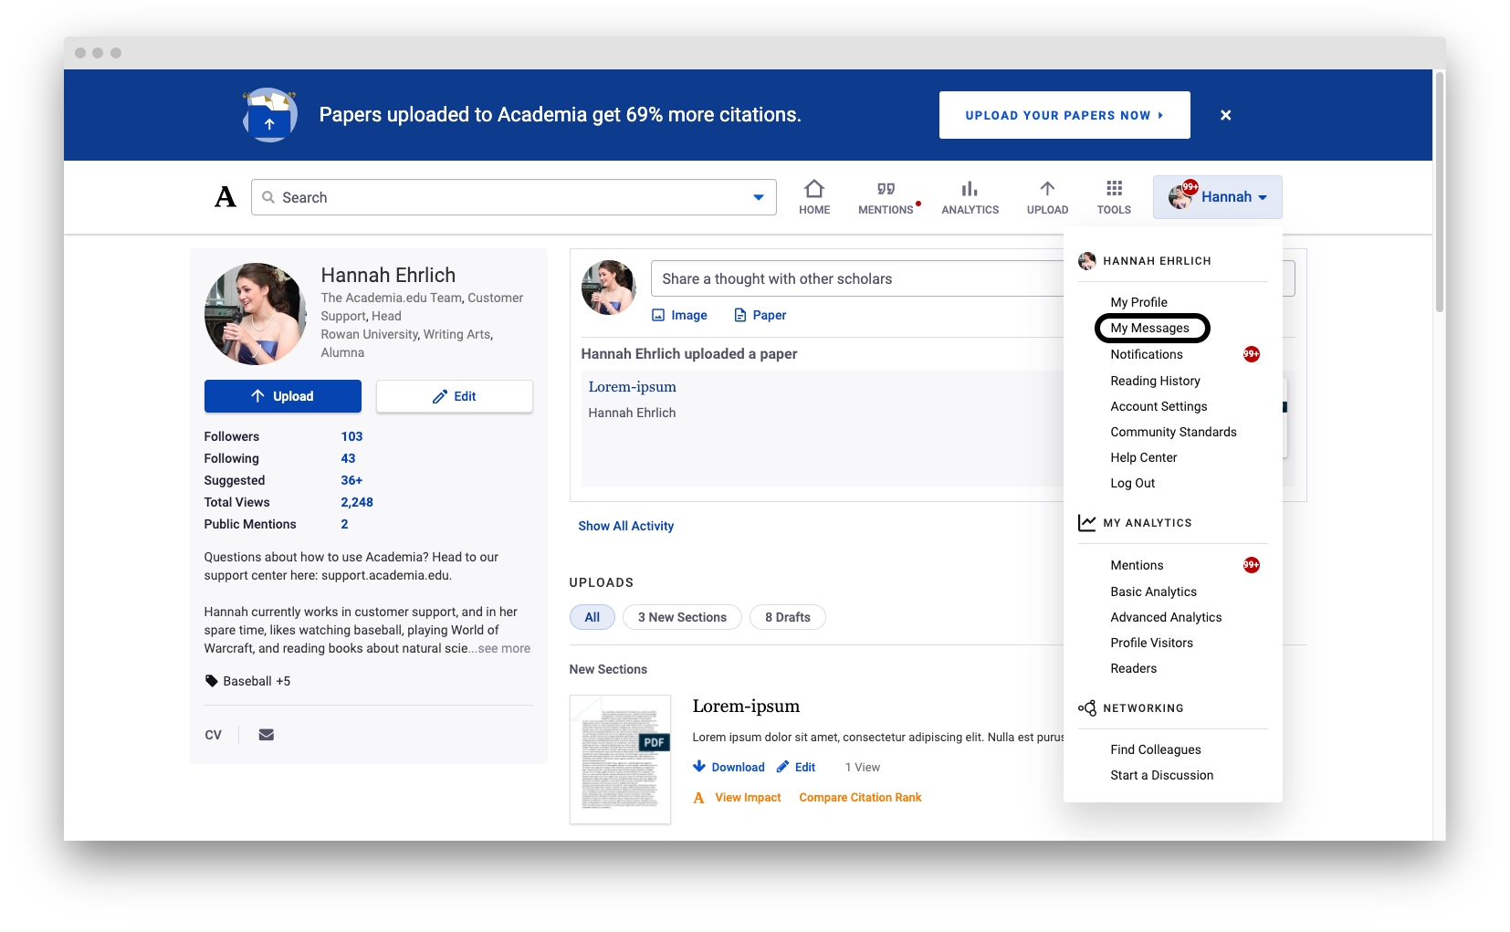Open Readers menu item
Screen dimensions: 1510x932
coord(1134,668)
